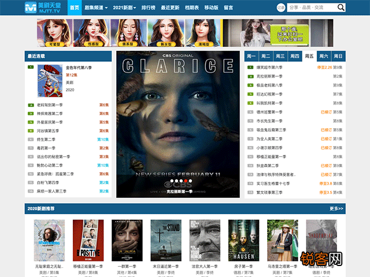Click the green badge beside 金色年代第八季
370x277 pixels.
[x=31, y=67]
